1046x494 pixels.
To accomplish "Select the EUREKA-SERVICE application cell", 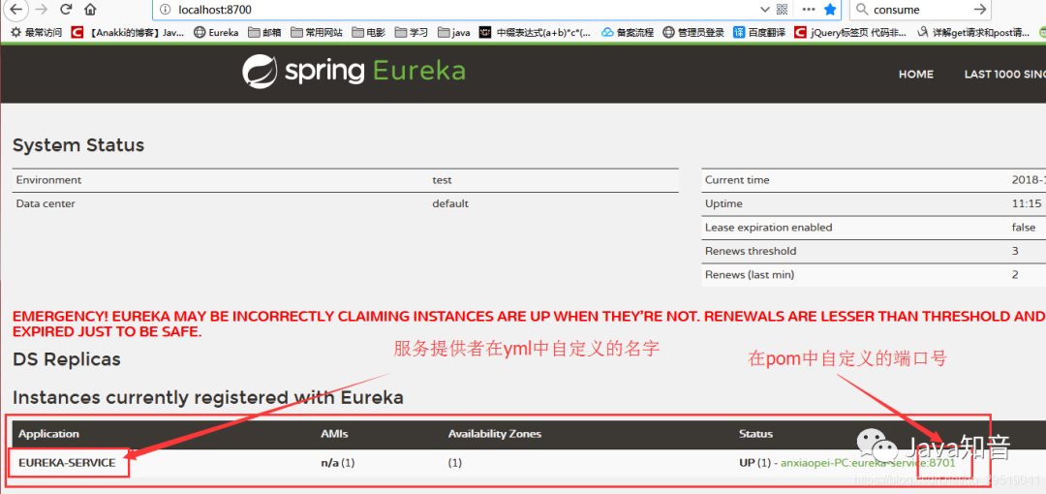I will tap(67, 463).
